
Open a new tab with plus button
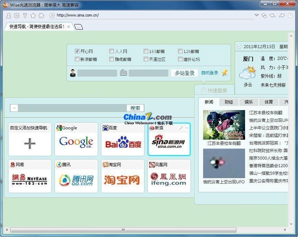78,27
